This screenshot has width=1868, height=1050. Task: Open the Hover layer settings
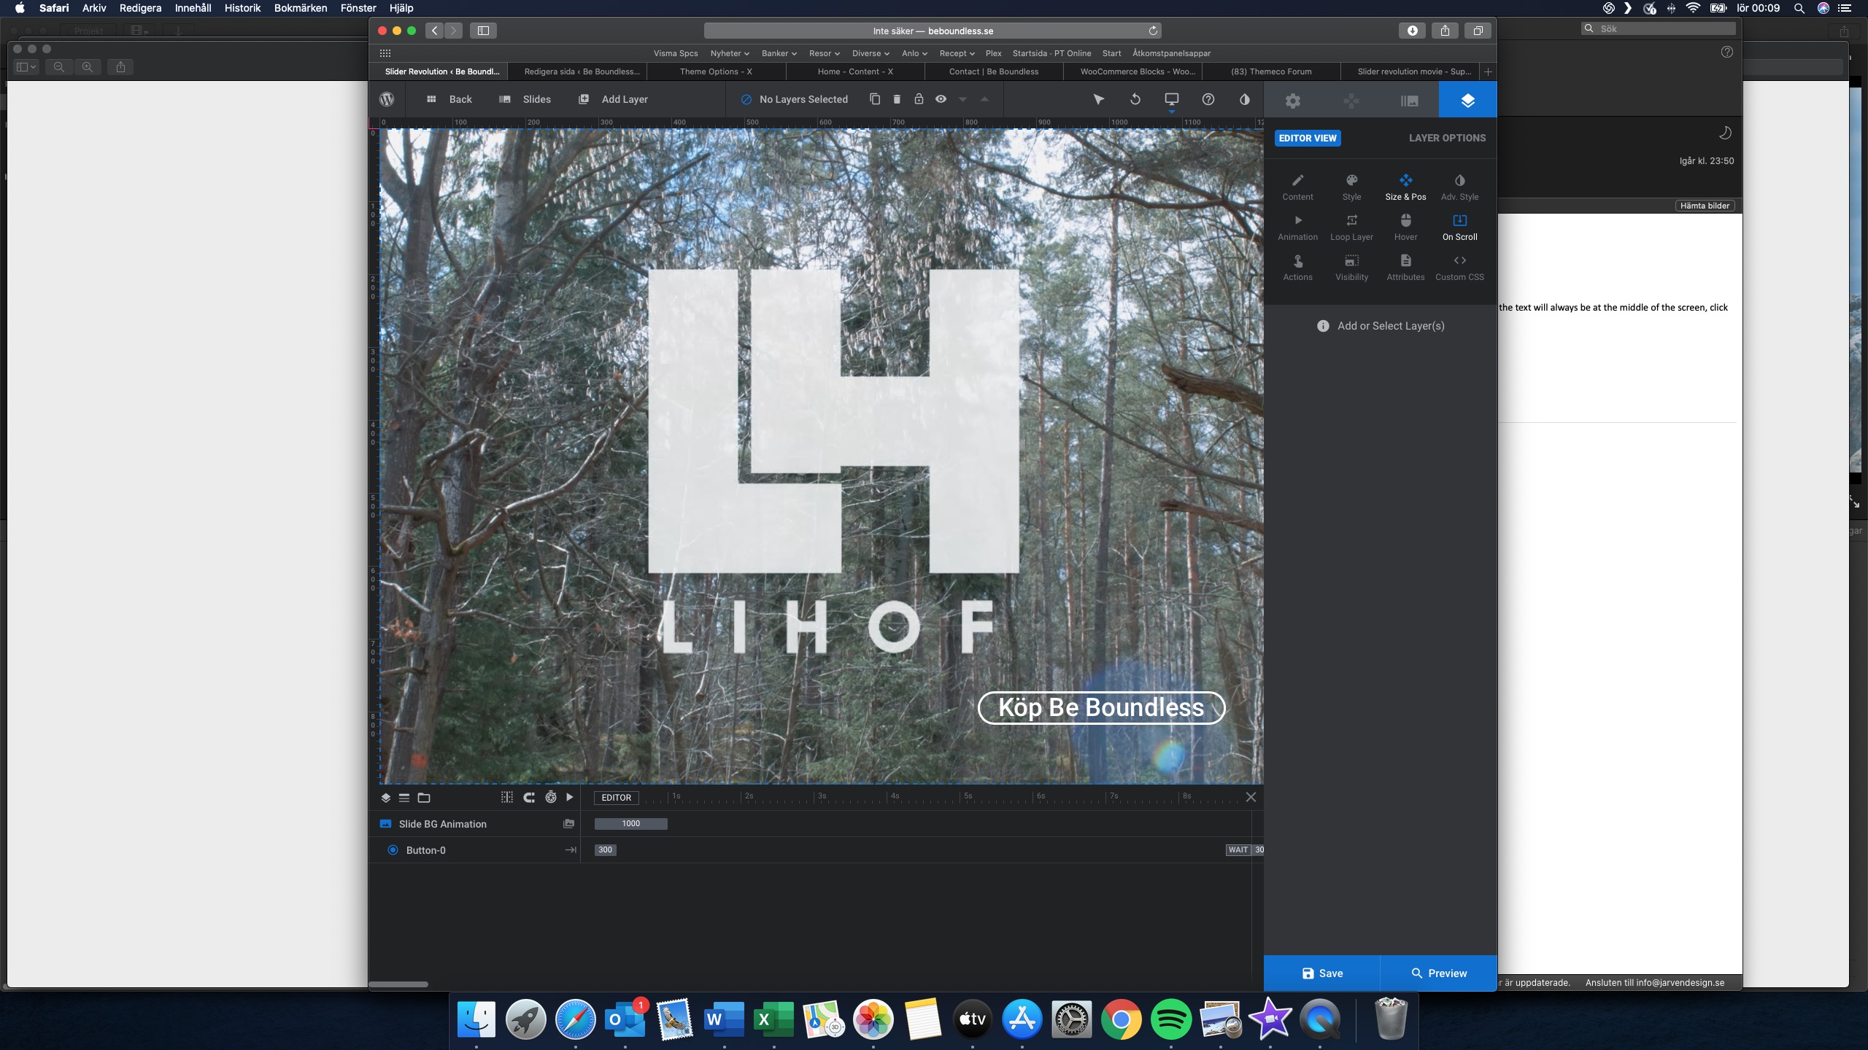coord(1405,227)
